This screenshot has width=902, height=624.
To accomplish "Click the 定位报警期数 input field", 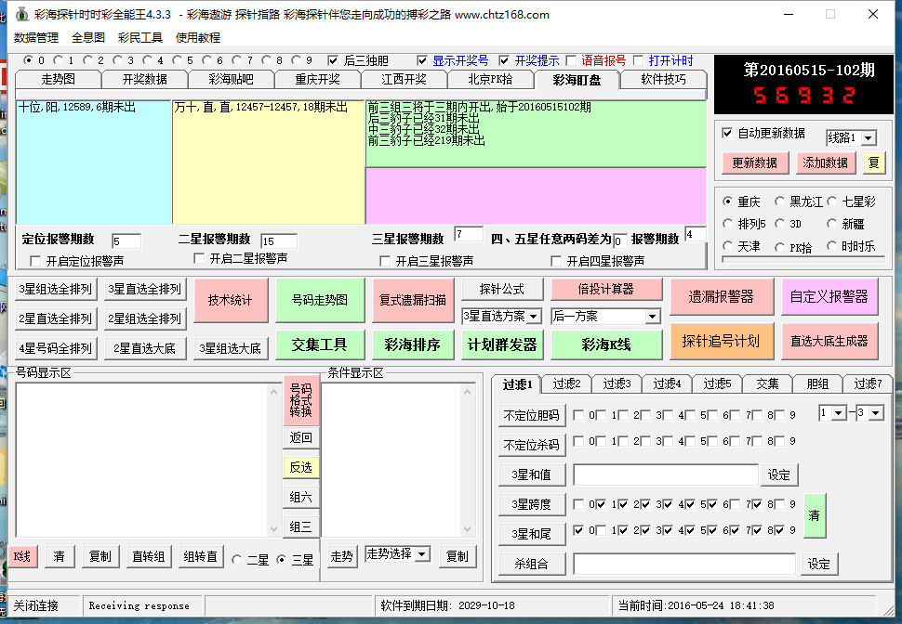I will [x=126, y=241].
